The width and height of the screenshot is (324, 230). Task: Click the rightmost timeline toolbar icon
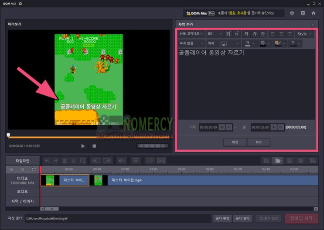313,161
